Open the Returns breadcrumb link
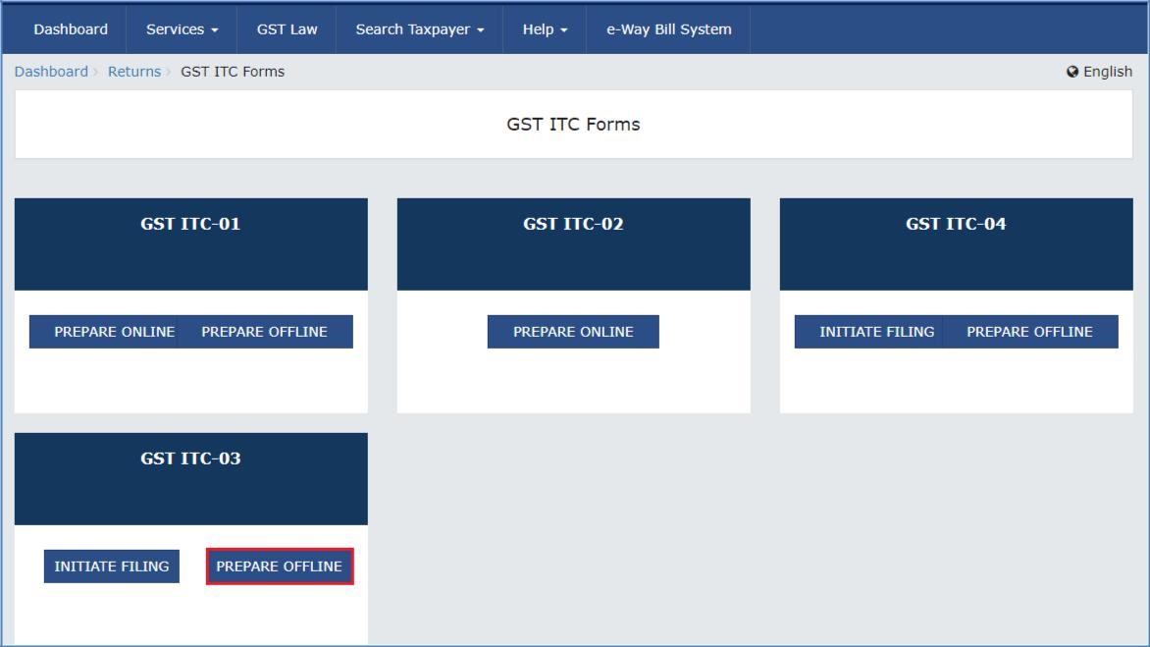 (x=134, y=71)
